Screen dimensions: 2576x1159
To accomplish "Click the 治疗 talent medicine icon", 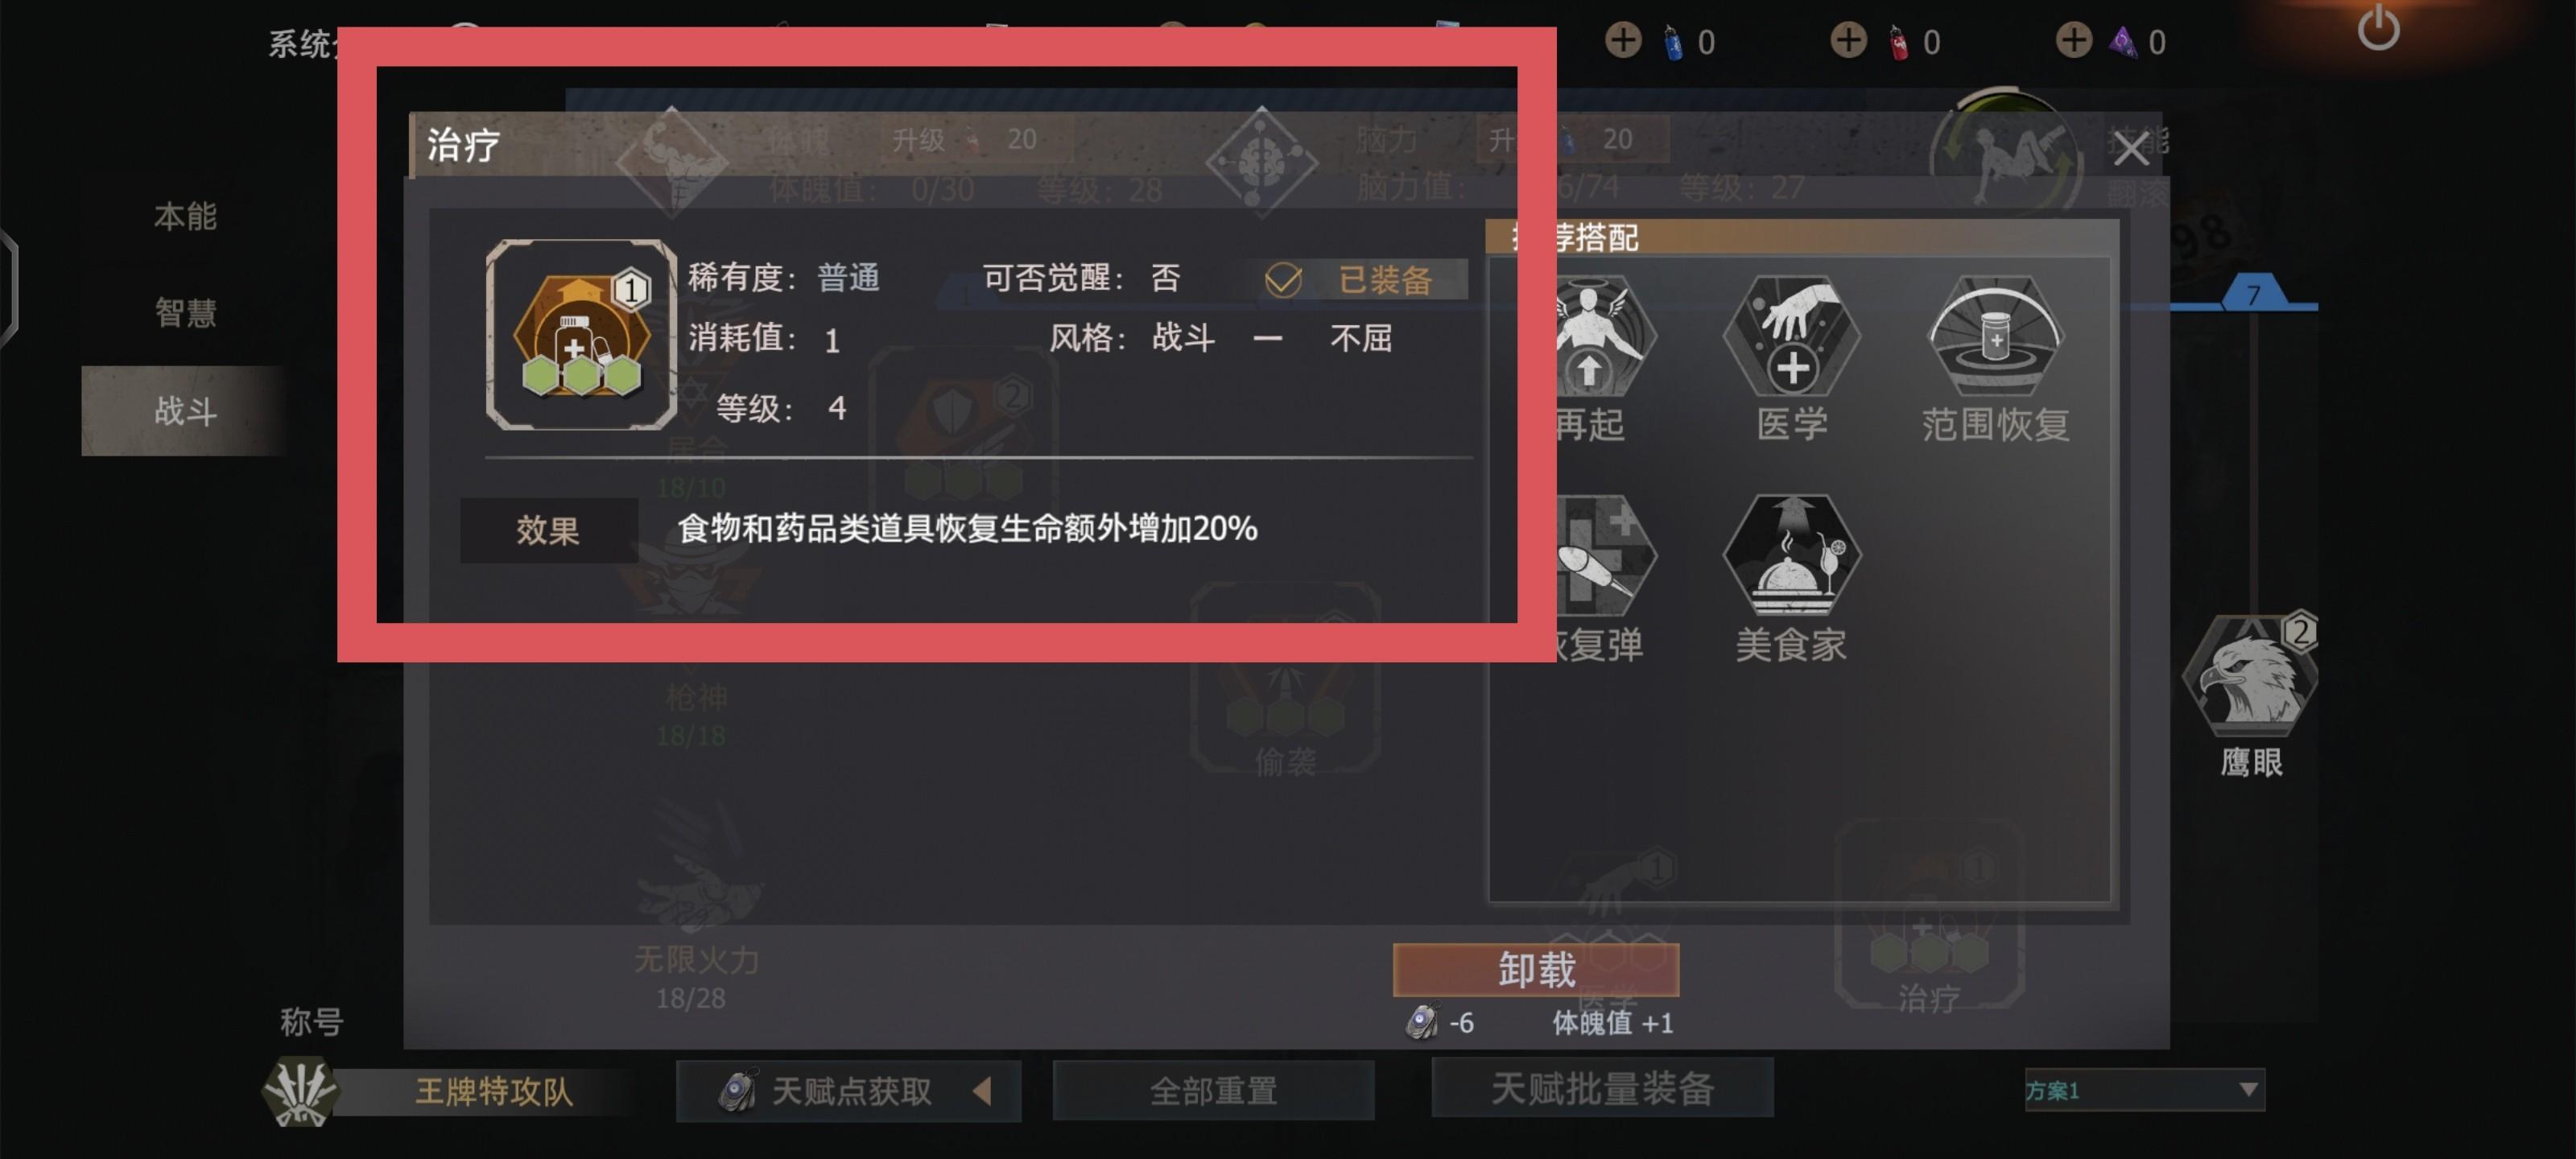I will (581, 335).
